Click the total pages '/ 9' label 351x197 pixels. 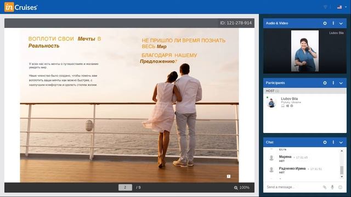(138, 187)
